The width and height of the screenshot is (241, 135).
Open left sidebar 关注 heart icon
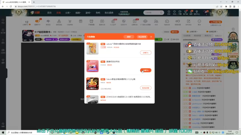(3, 21)
